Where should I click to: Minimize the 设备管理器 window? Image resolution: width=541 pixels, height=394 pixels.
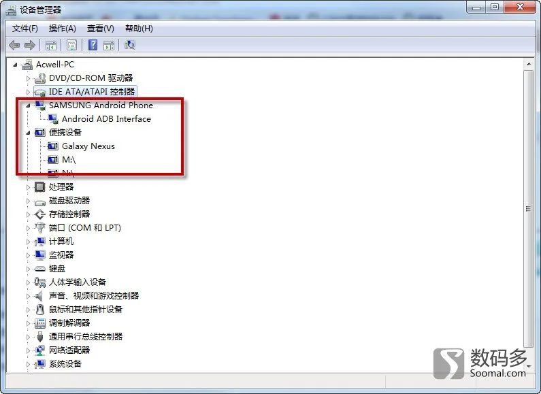pos(476,7)
